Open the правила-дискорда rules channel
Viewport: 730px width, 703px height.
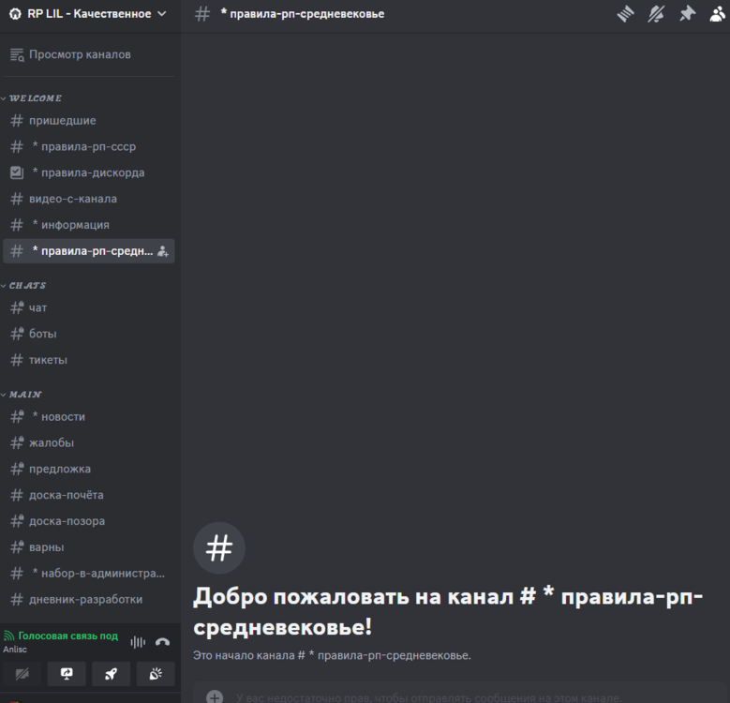point(89,172)
